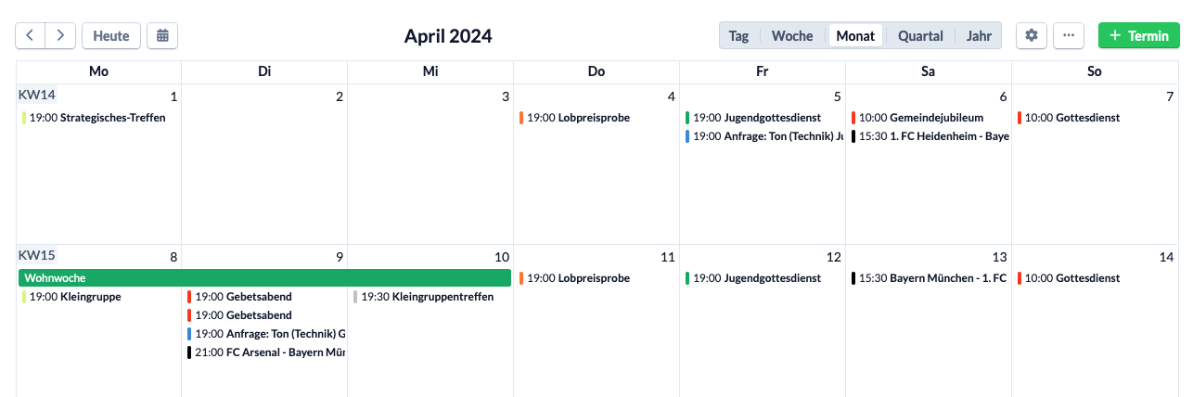The image size is (1193, 397).
Task: Click the green plus Termin button
Action: (1139, 36)
